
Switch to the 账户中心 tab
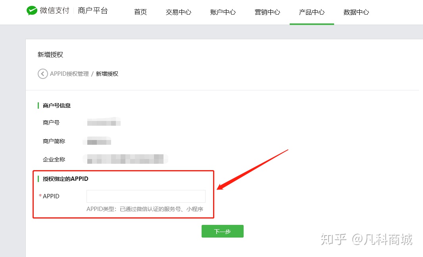tap(222, 12)
